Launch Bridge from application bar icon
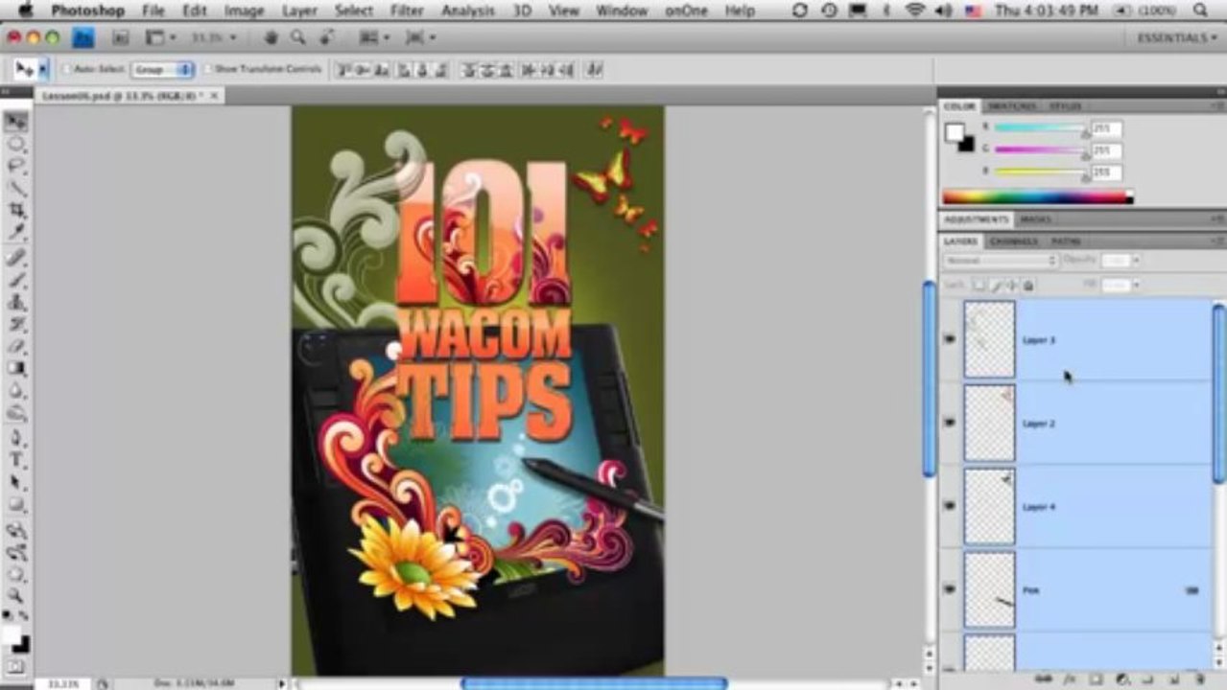Viewport: 1227px width, 690px height. [x=120, y=37]
